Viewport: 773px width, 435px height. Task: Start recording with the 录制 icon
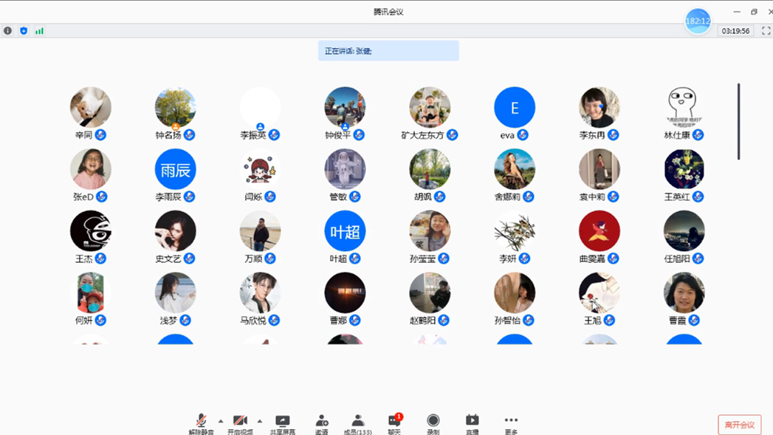433,423
